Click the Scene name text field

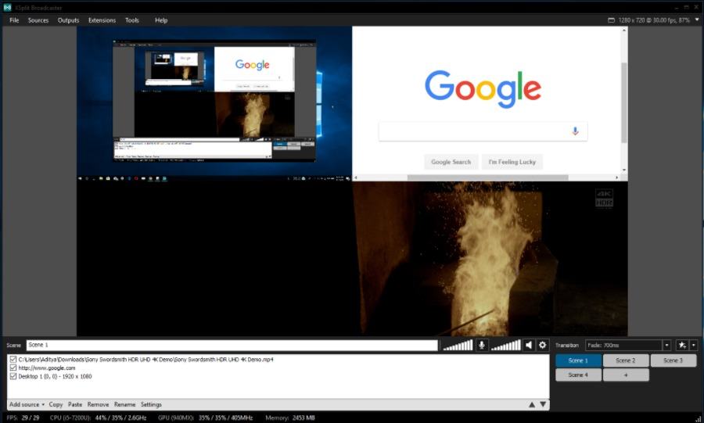coord(232,345)
